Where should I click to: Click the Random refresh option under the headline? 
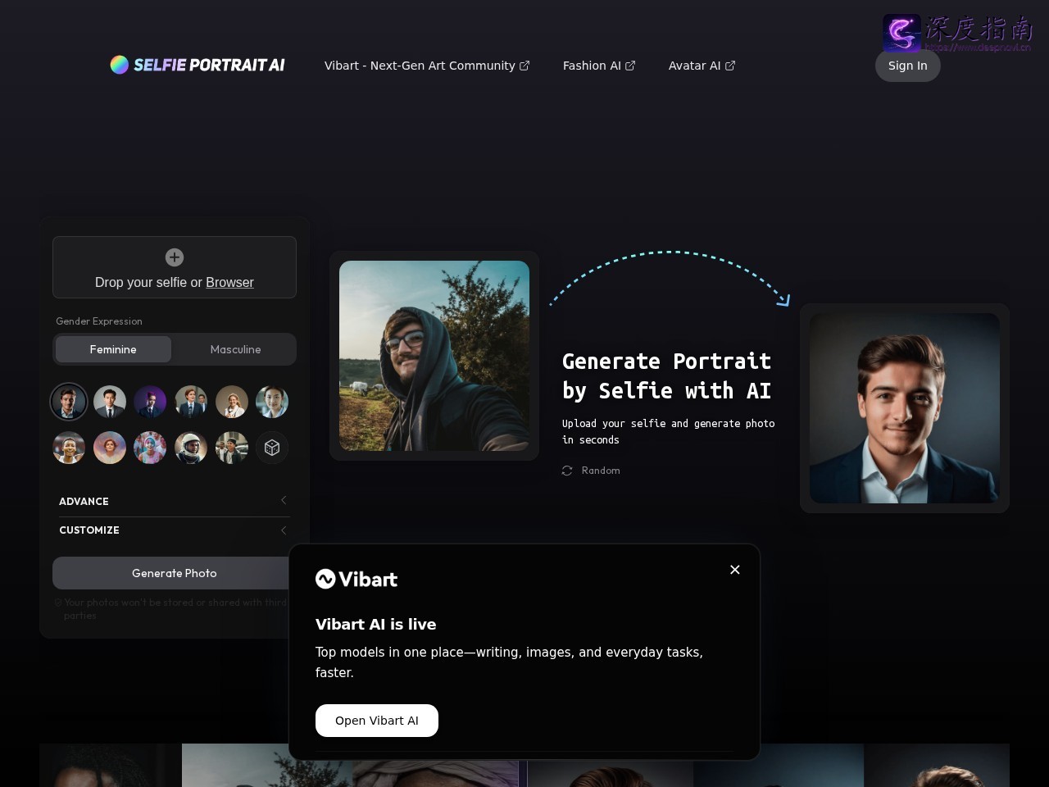[591, 471]
